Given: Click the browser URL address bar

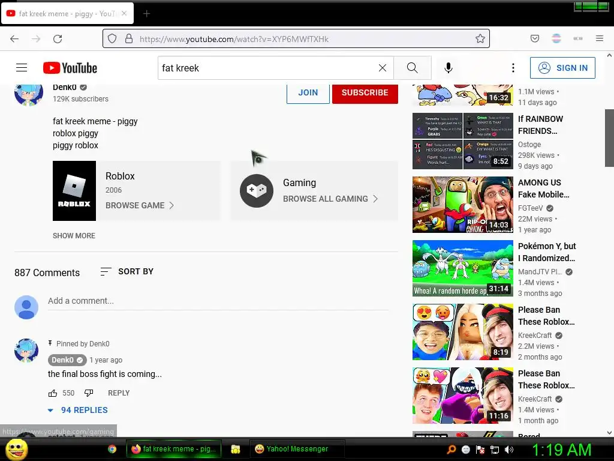Looking at the screenshot, I should 296,38.
